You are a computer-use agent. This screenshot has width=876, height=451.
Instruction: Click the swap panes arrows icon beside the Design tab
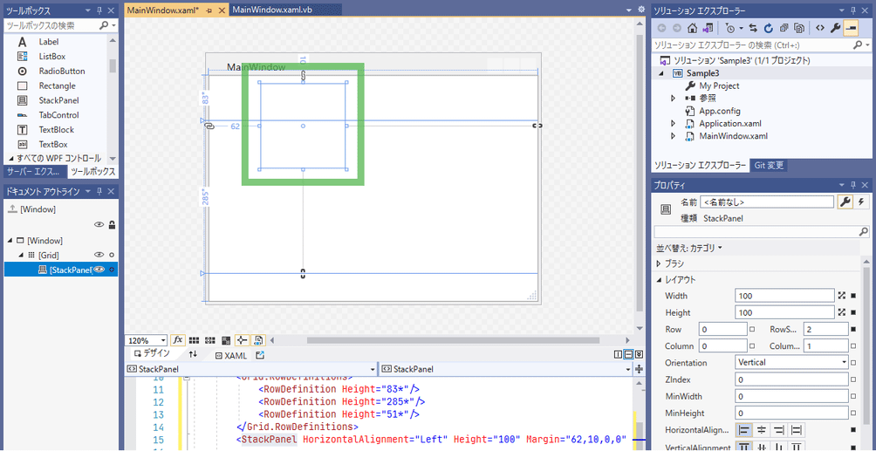[193, 355]
